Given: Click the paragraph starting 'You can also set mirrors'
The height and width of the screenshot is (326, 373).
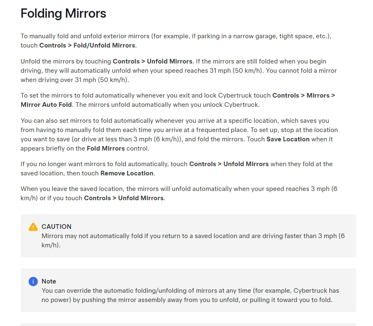Looking at the screenshot, I should click(179, 135).
